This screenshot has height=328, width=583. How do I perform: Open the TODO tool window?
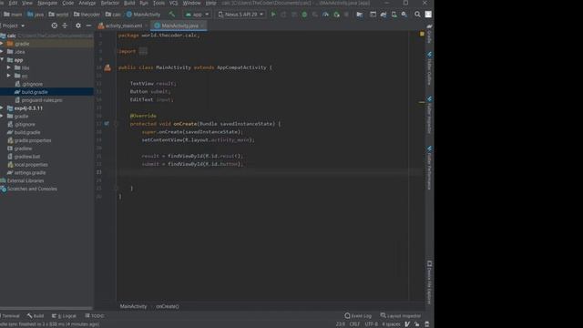[x=95, y=316]
